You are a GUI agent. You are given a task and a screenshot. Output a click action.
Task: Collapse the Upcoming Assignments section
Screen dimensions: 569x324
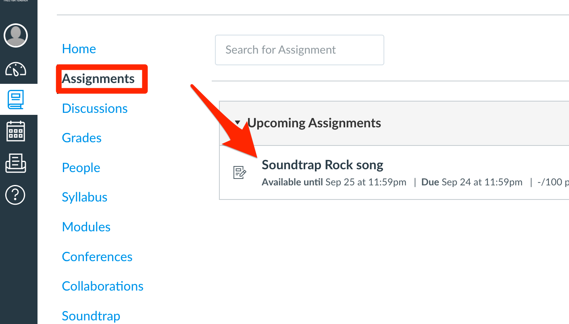(238, 123)
